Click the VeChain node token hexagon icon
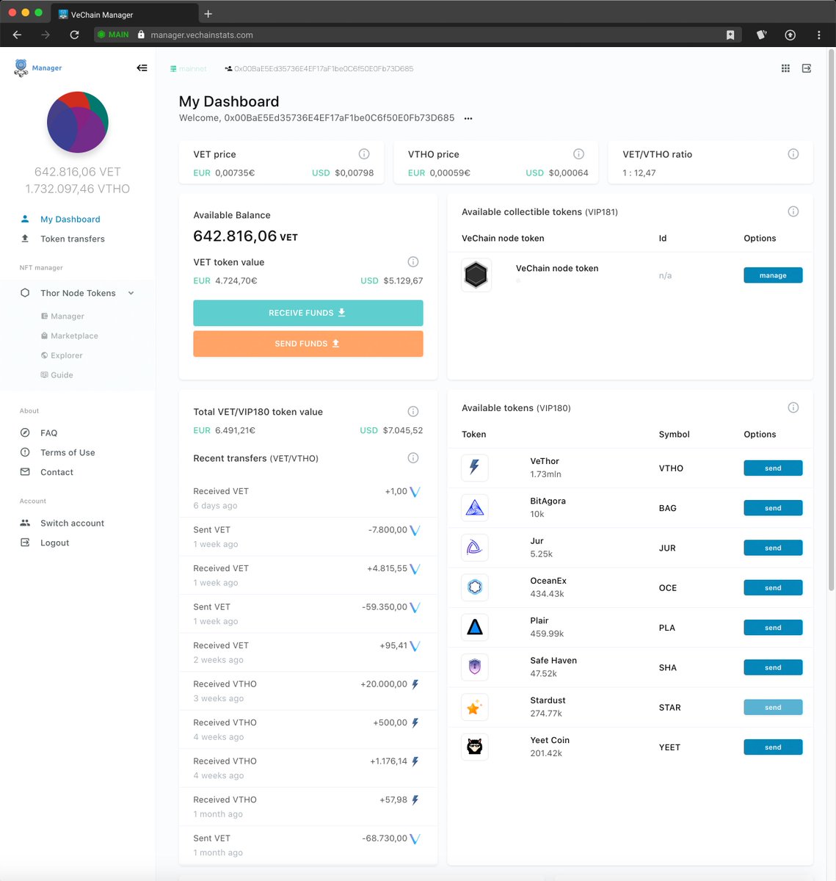Image resolution: width=836 pixels, height=881 pixels. [x=476, y=275]
